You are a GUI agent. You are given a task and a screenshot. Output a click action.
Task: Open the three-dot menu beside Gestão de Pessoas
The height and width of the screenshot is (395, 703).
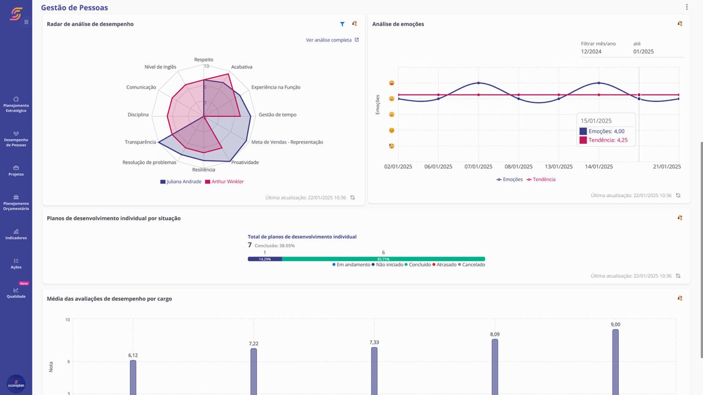pos(686,6)
